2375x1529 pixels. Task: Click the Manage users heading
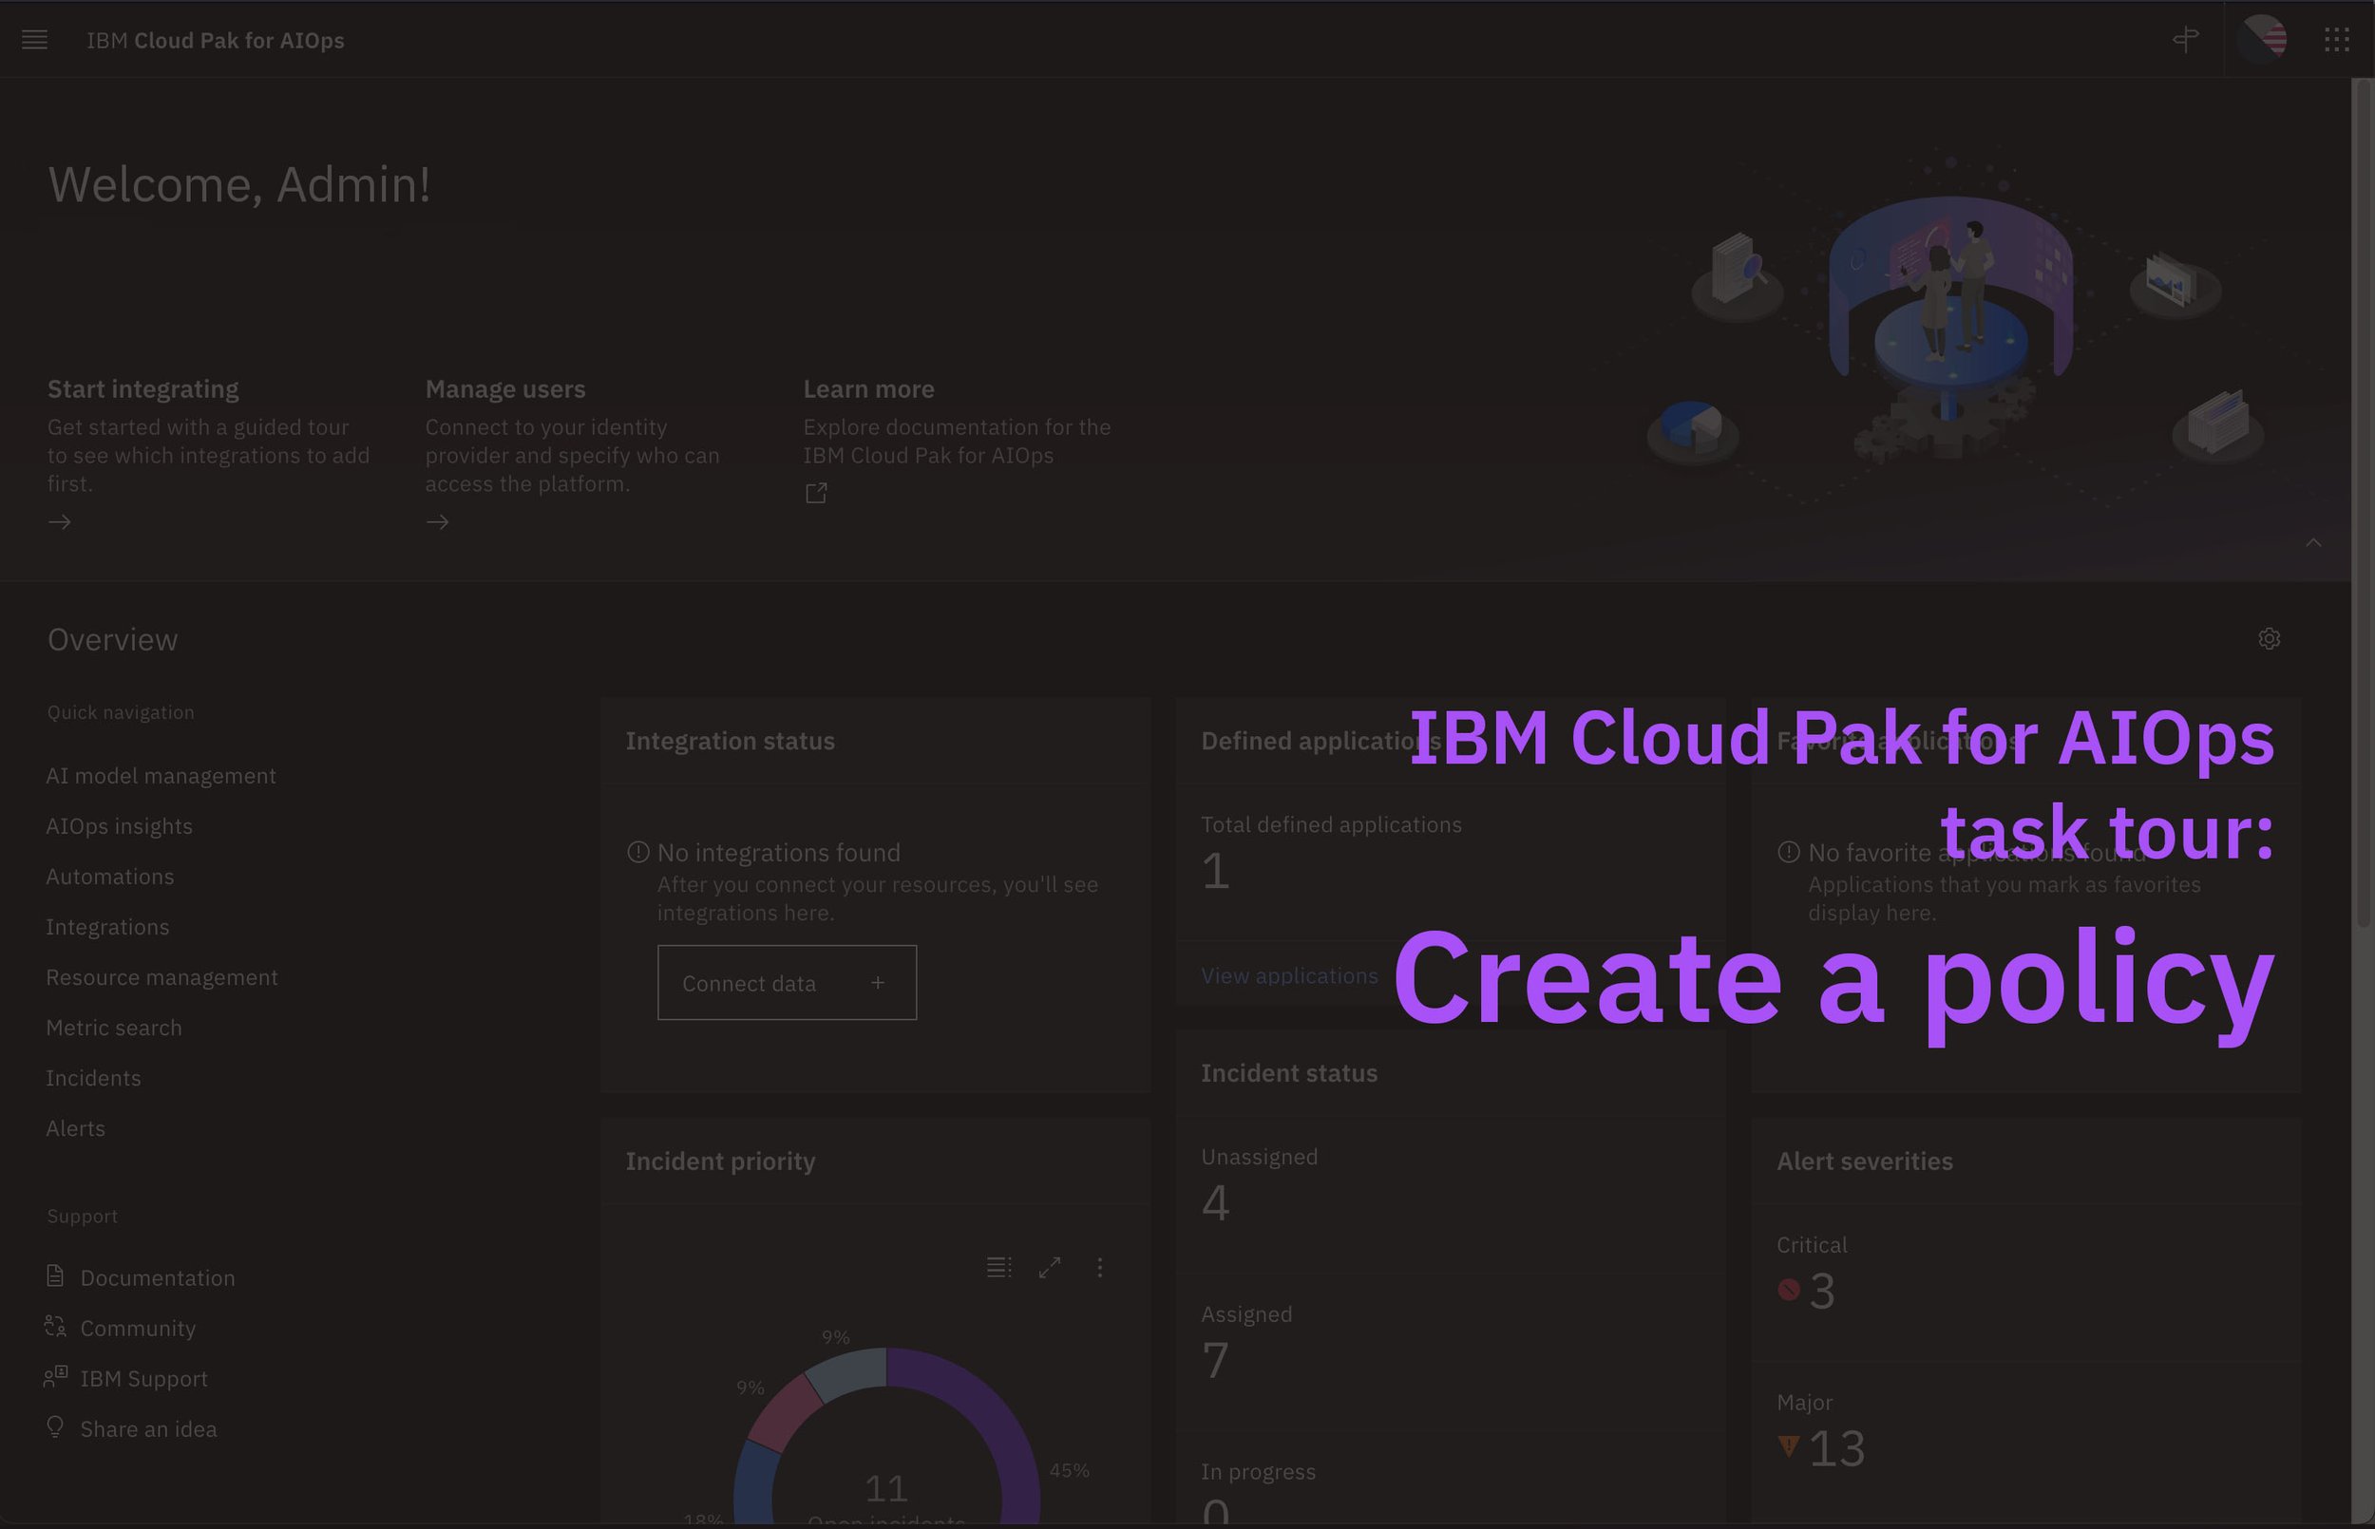click(x=505, y=389)
